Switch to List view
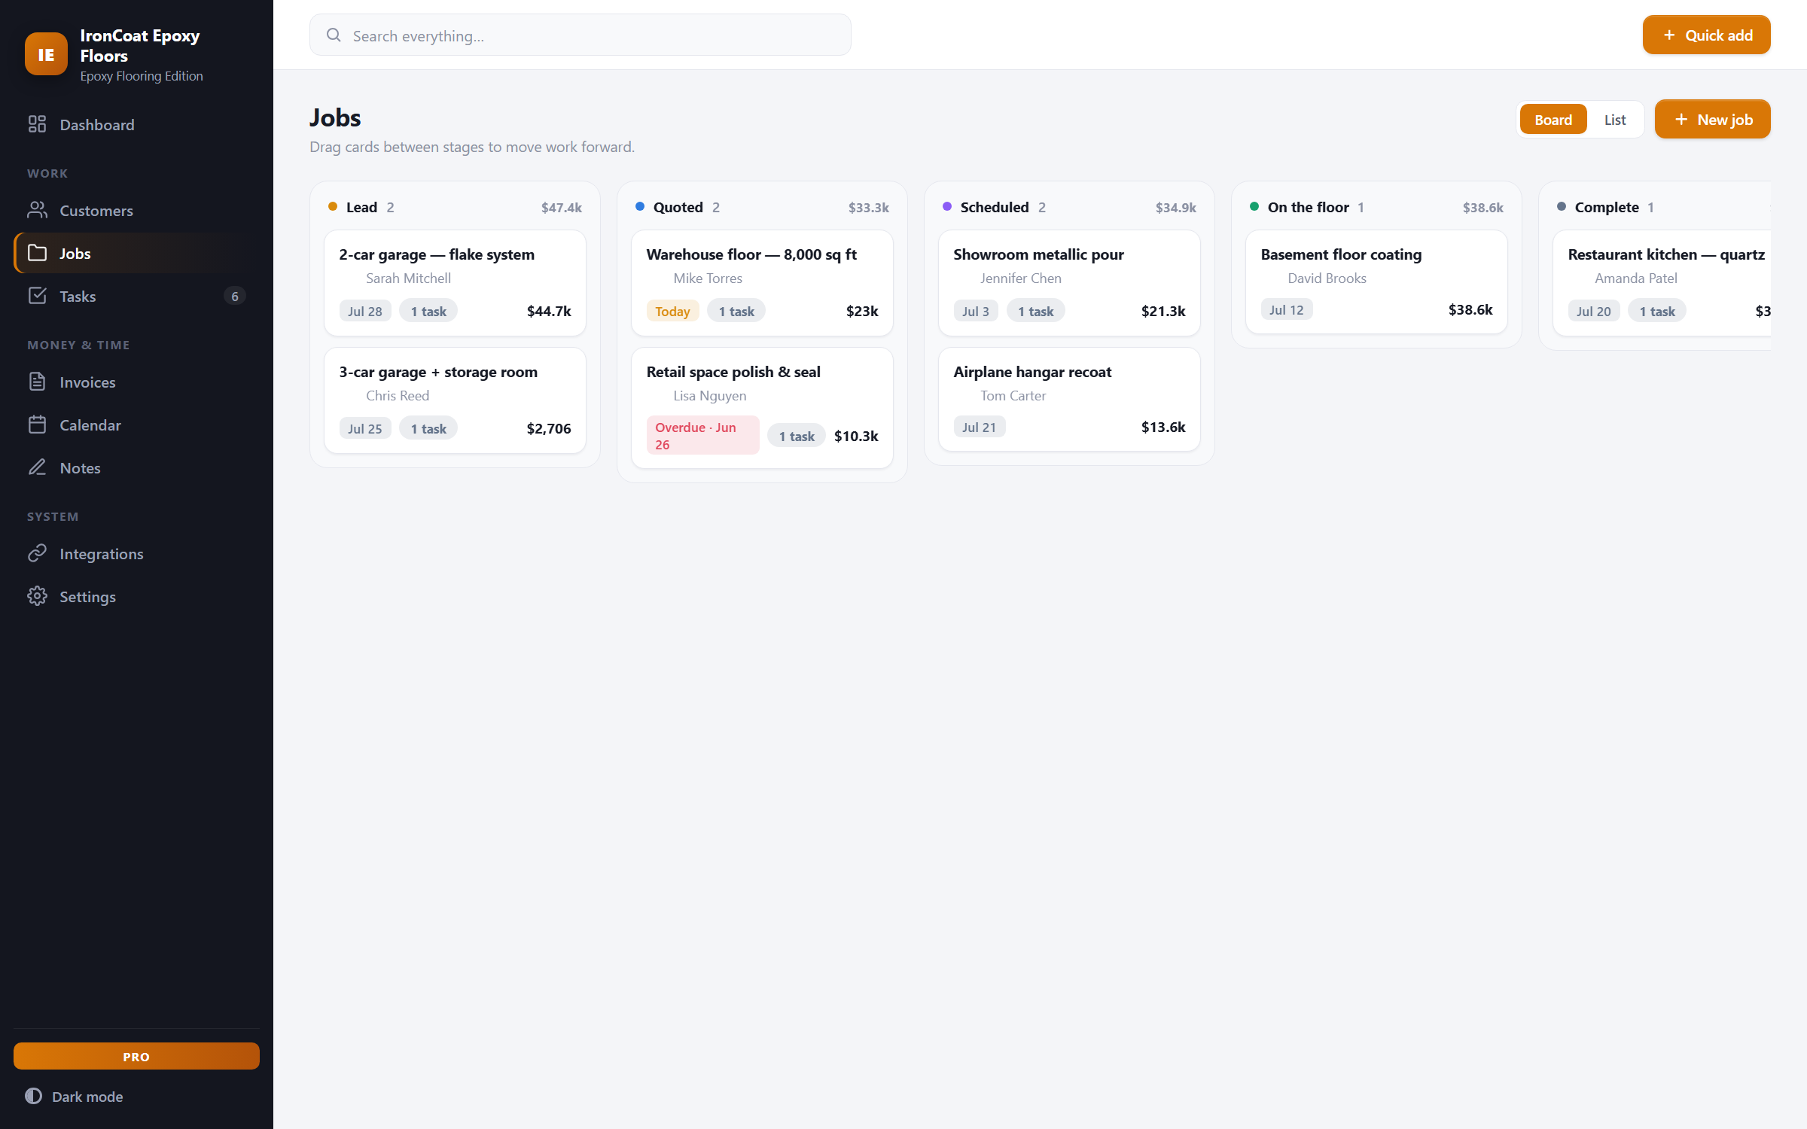The image size is (1807, 1129). click(x=1614, y=120)
